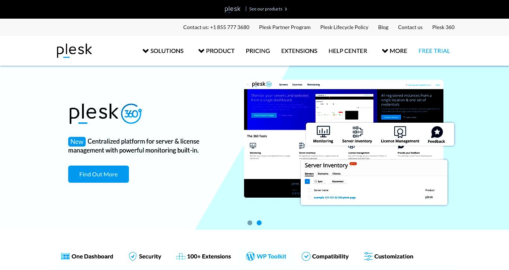The width and height of the screenshot is (509, 270).
Task: Click the 100+ Extensions blocks icon
Action: click(x=181, y=256)
